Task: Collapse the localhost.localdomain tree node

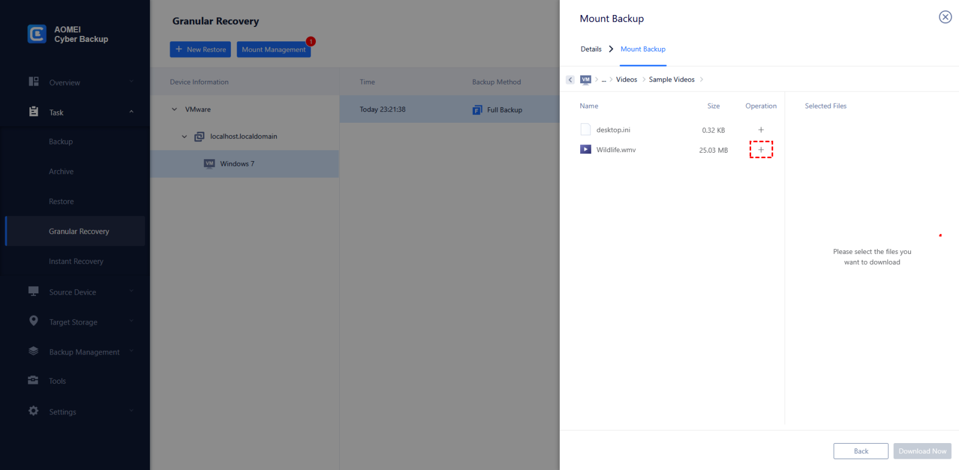Action: (x=185, y=137)
